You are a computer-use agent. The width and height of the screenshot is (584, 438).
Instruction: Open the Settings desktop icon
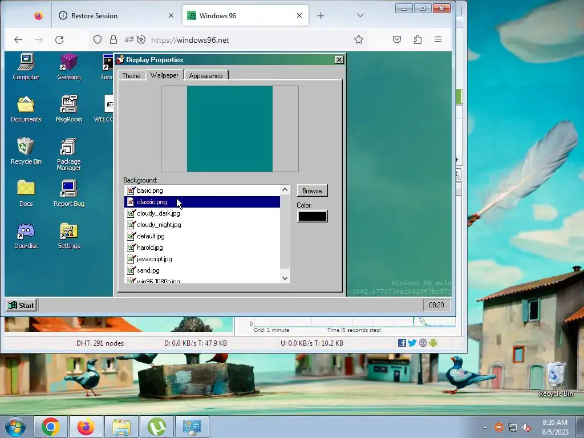tap(69, 236)
